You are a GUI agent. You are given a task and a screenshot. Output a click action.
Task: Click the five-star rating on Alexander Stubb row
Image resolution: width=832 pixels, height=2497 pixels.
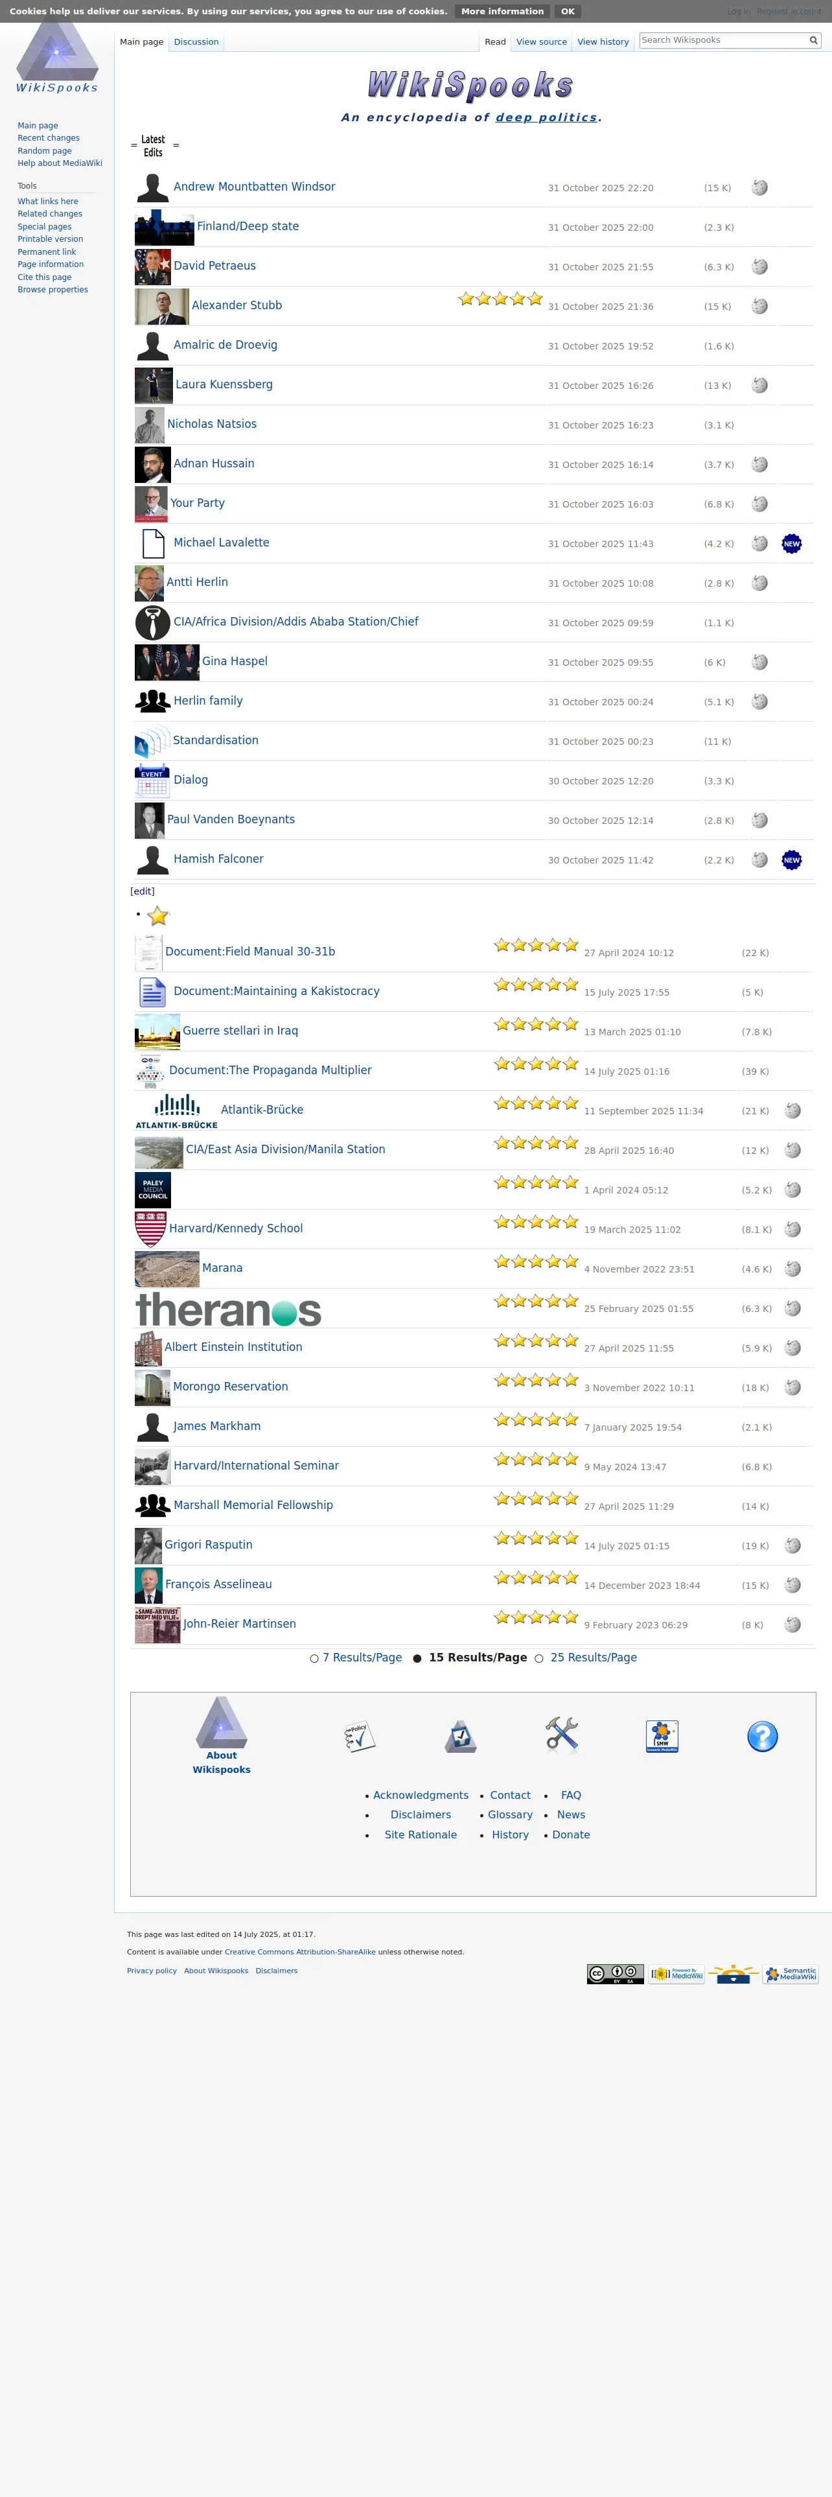pos(501,299)
